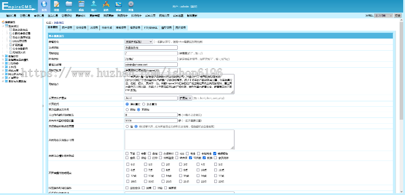405x195 pixels.
Task: Click the 计划任务 folder icon
Action: coord(6,63)
